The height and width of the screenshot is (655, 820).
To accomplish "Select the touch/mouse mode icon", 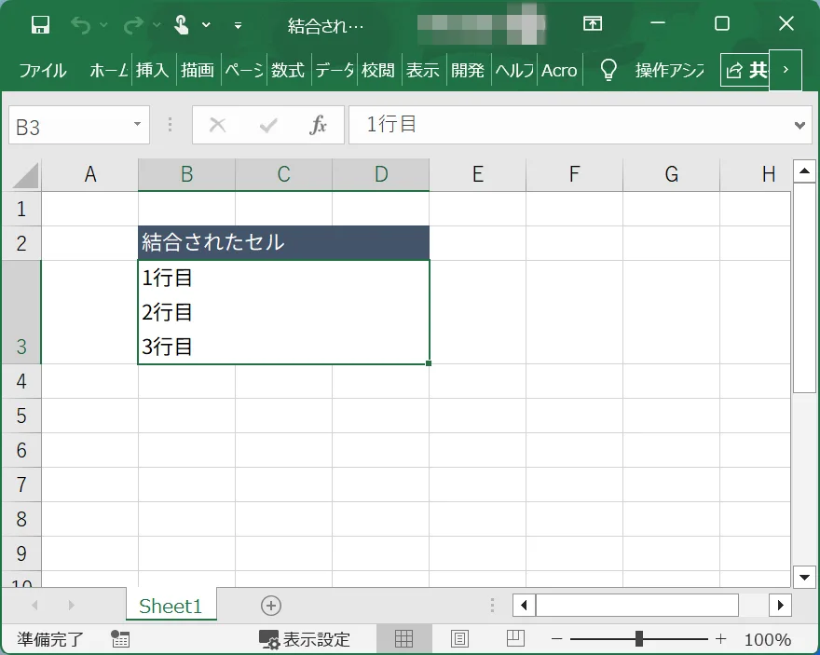I will point(183,24).
